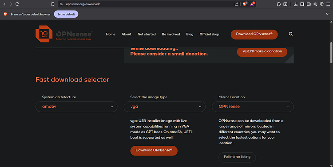Viewport: 333px width, 167px height.
Task: Open Brave Rewards triangle icon
Action: 252,4
